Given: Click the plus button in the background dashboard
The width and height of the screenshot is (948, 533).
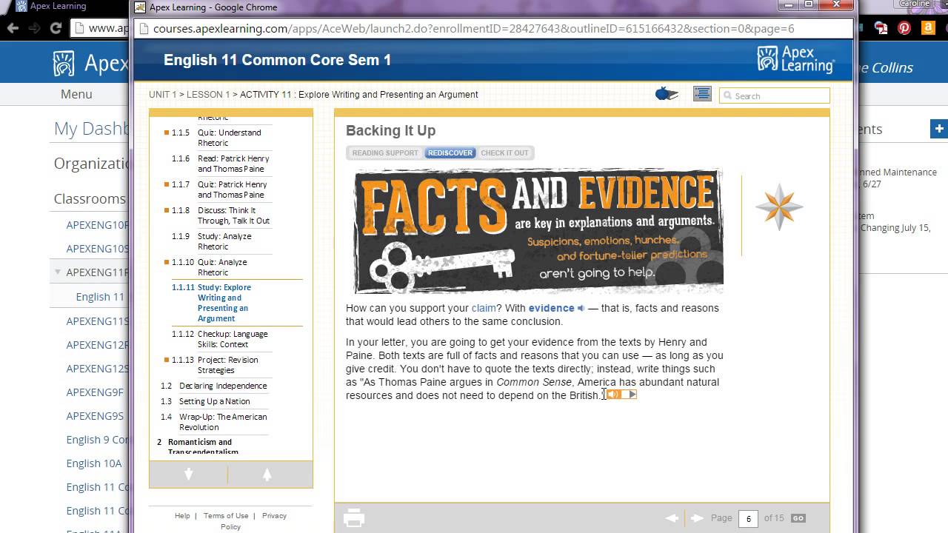Looking at the screenshot, I should [x=938, y=129].
